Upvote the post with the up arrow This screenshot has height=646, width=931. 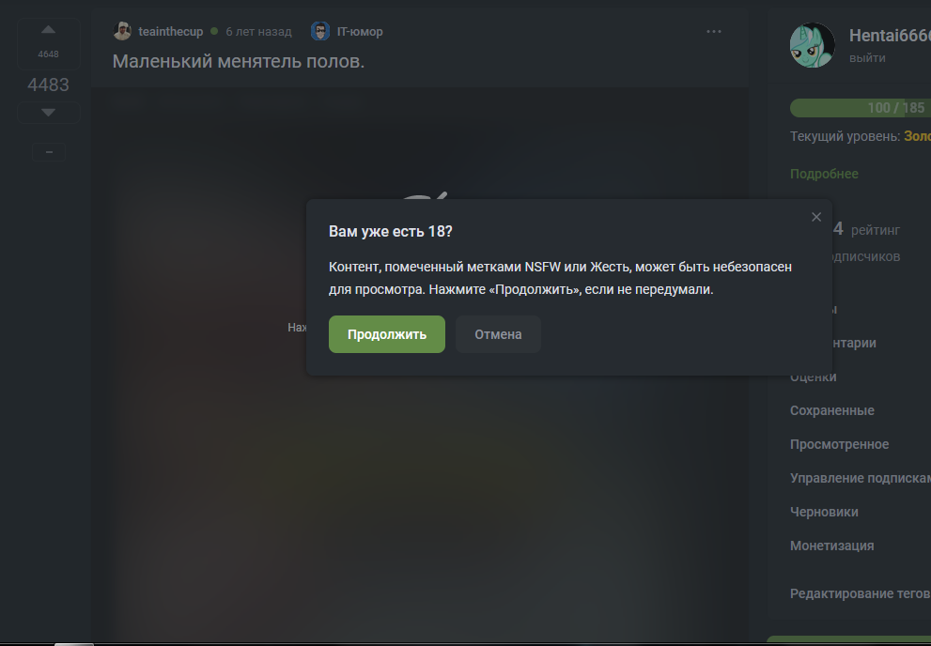tap(48, 31)
